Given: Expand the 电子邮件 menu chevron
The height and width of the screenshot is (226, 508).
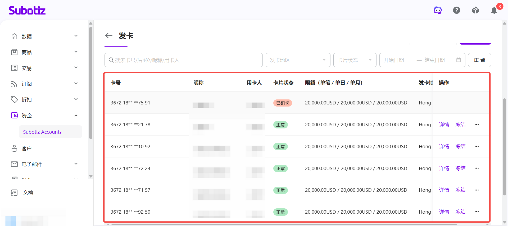Looking at the screenshot, I should (x=76, y=164).
